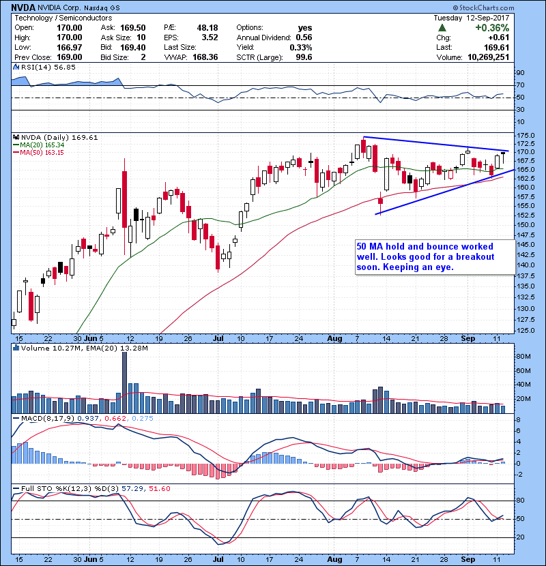
Task: Click the MACD(8,17,9) legend marker
Action: tap(15, 417)
